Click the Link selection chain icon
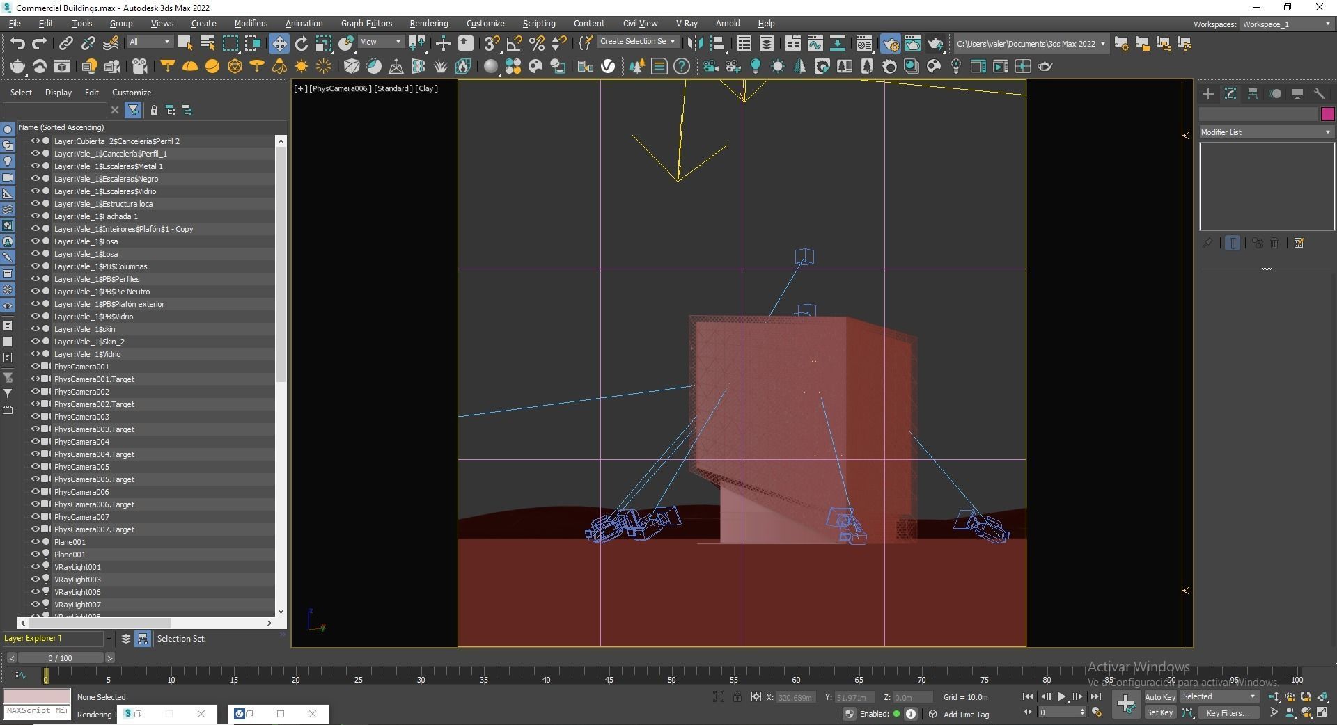Image resolution: width=1337 pixels, height=725 pixels. tap(65, 44)
